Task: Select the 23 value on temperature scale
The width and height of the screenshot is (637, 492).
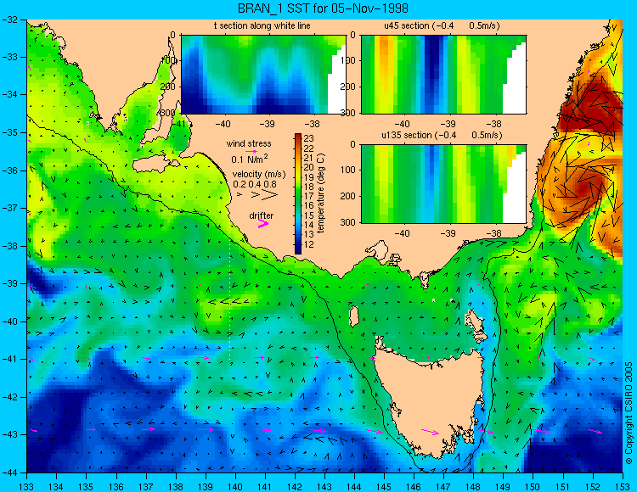Action: tap(309, 139)
